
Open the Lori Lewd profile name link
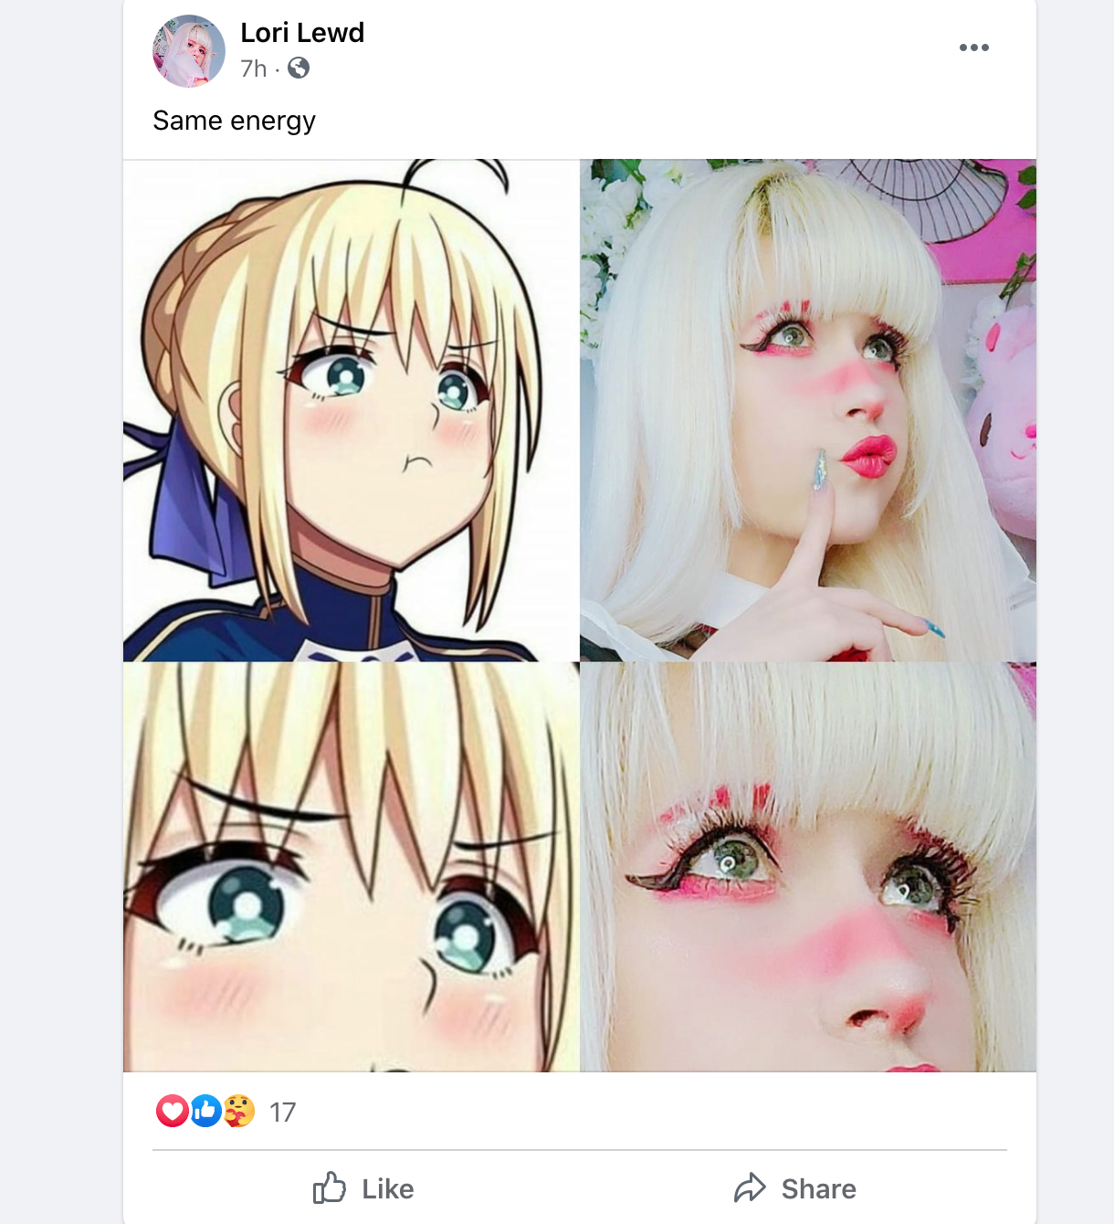point(302,33)
